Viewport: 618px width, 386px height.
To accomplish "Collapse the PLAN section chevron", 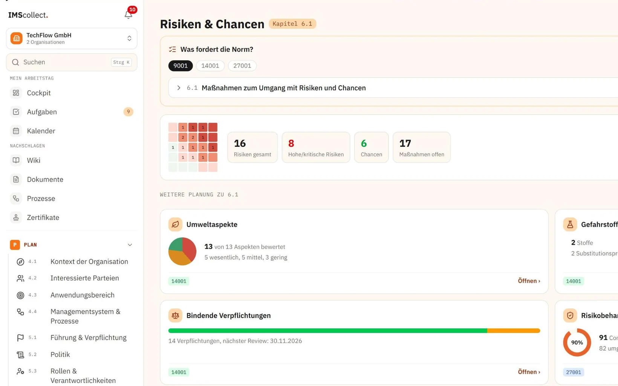I will tap(130, 245).
